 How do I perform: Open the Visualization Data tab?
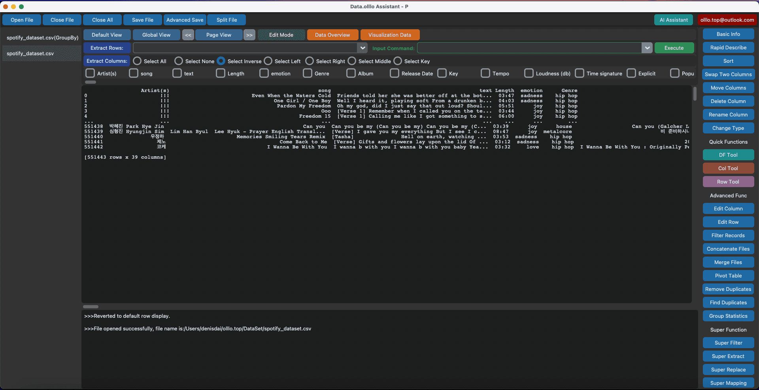point(390,35)
